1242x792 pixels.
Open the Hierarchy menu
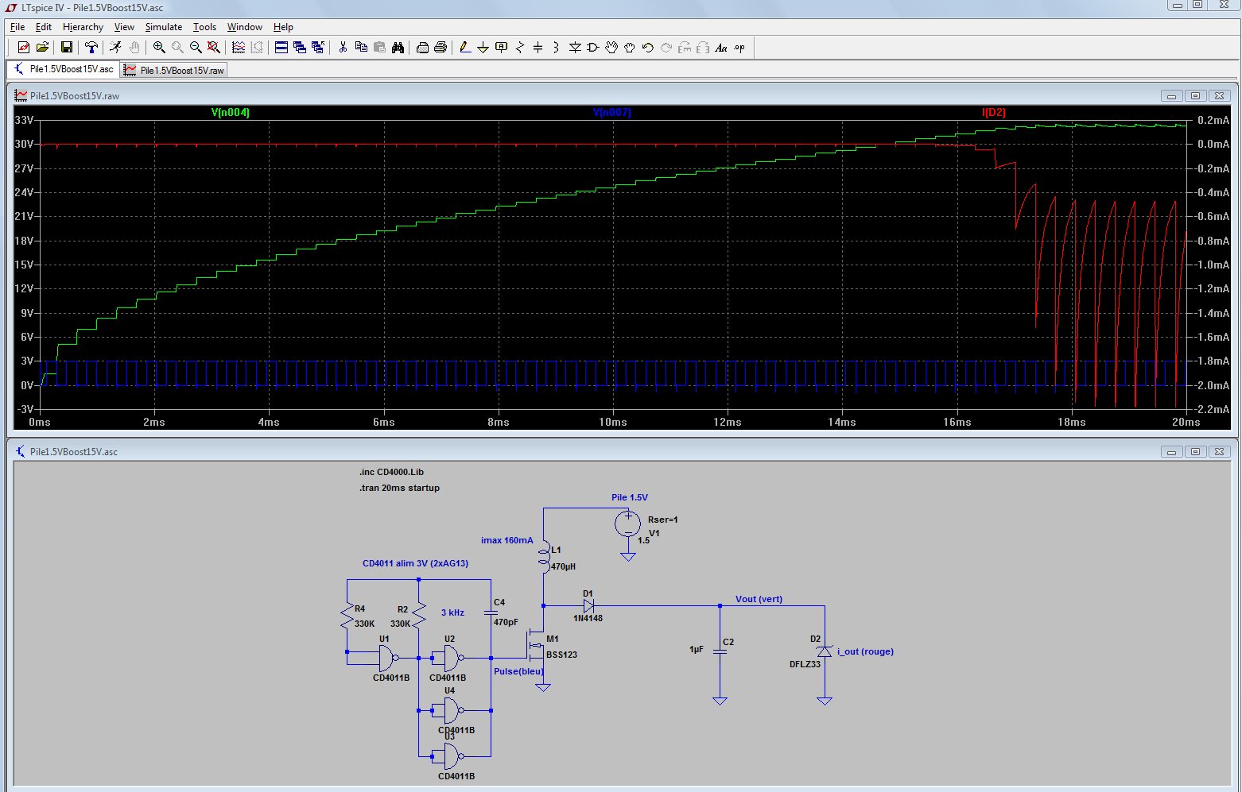pyautogui.click(x=83, y=27)
